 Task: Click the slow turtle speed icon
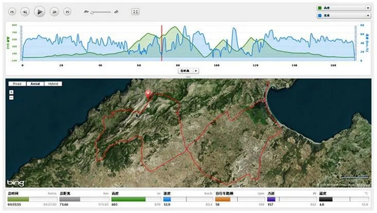pos(86,11)
